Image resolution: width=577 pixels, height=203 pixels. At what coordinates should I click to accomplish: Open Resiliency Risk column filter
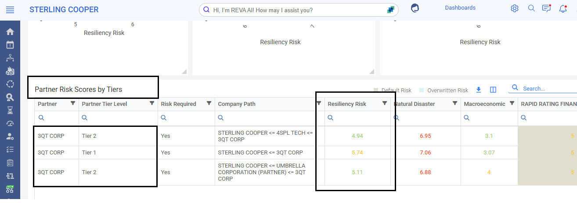point(385,104)
